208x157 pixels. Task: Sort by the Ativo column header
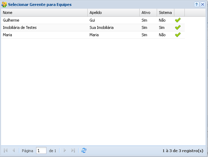[148, 13]
